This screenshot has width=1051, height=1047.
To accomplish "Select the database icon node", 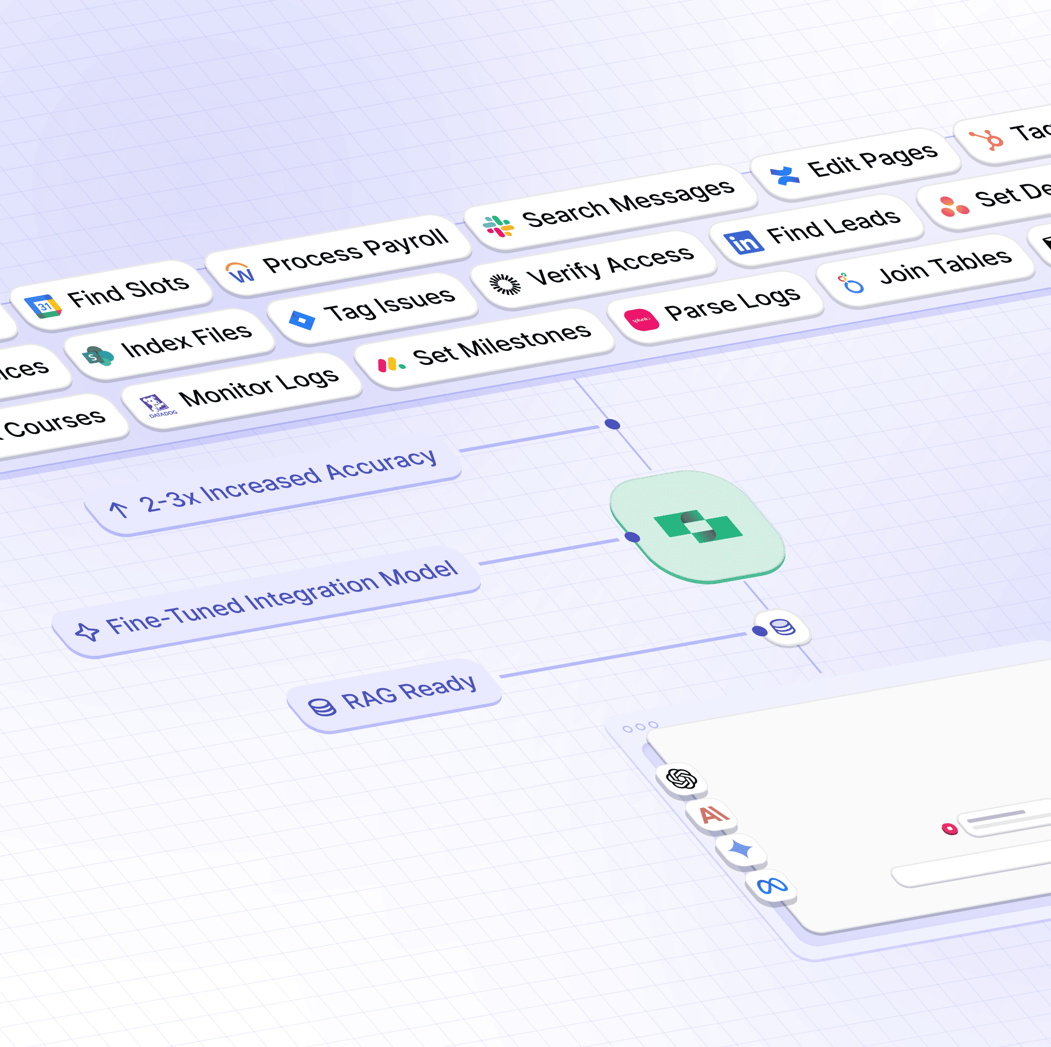I will [x=782, y=628].
